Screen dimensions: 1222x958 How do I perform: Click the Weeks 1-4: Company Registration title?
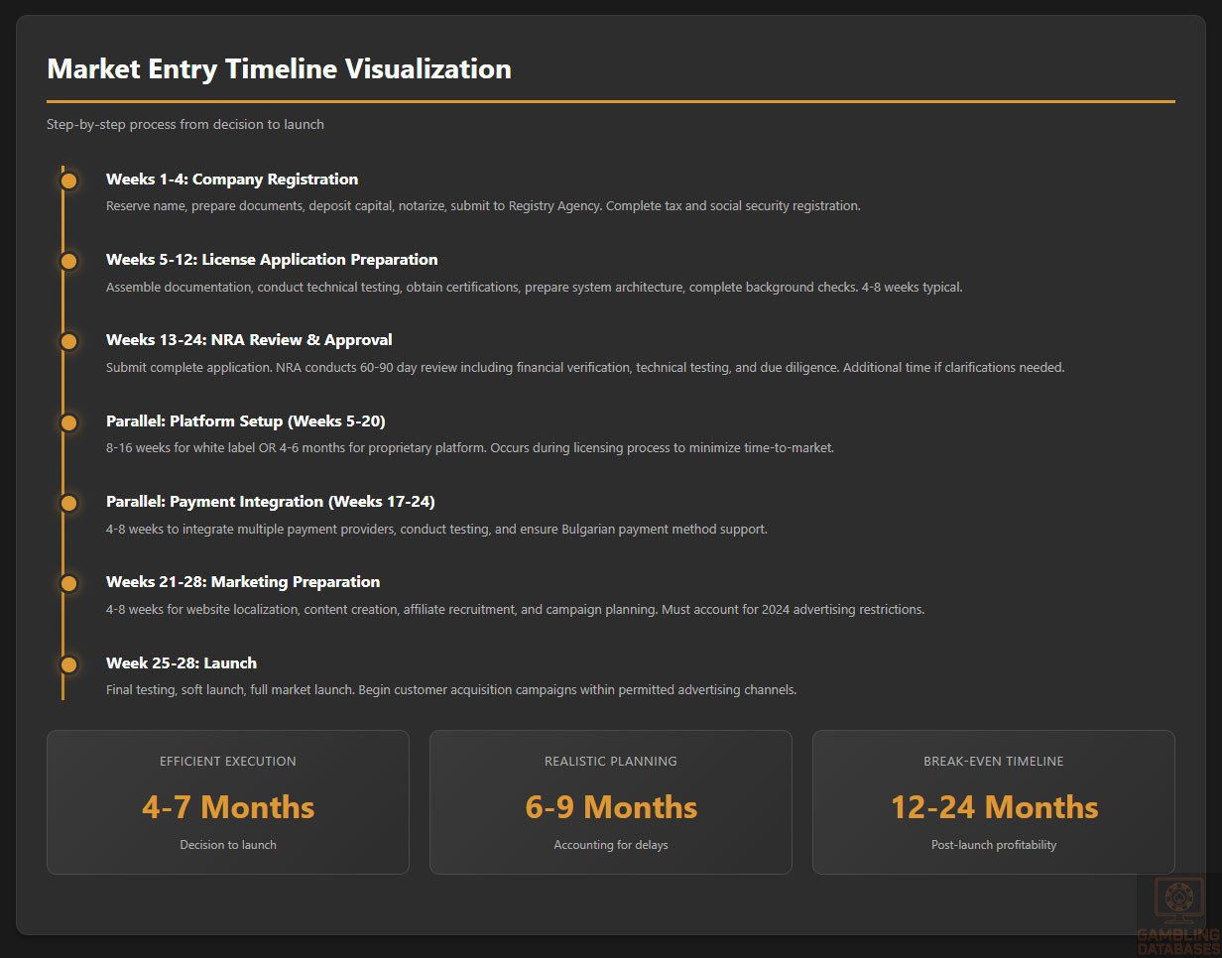coord(232,180)
